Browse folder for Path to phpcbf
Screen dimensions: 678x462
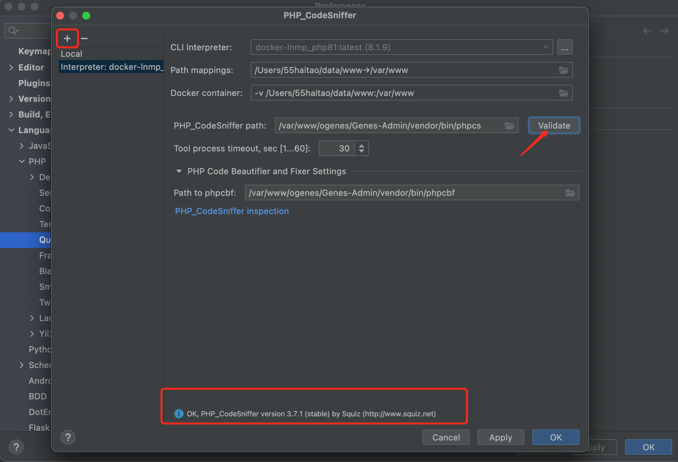click(570, 193)
